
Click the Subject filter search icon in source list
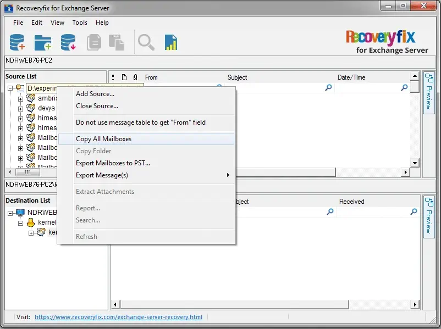[328, 88]
